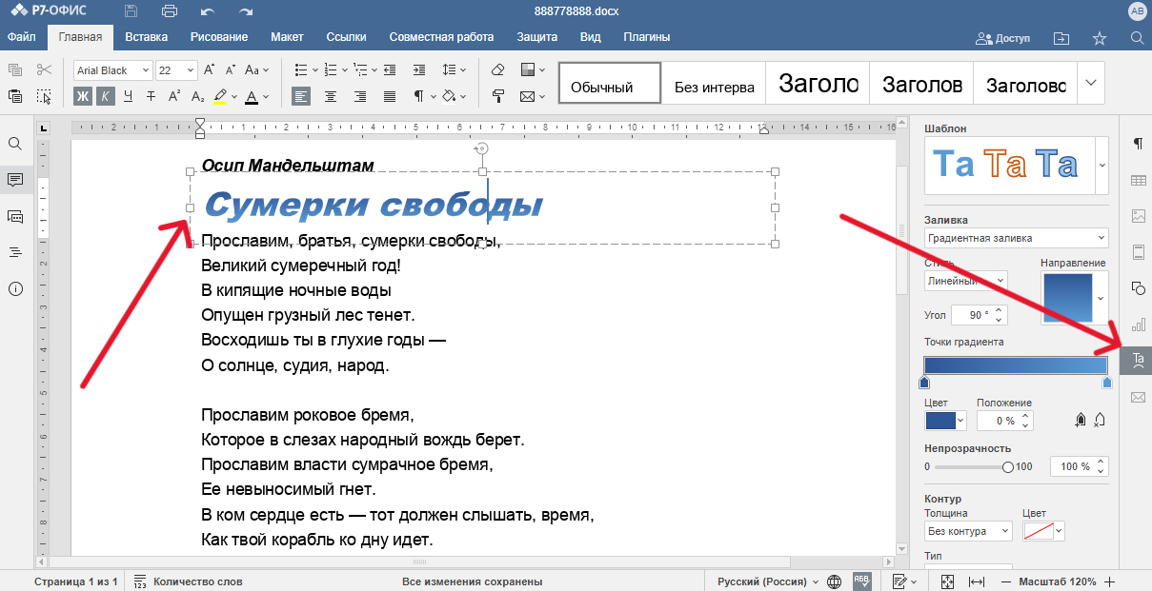Open the Файл menu
This screenshot has height=591, width=1152.
tap(22, 37)
